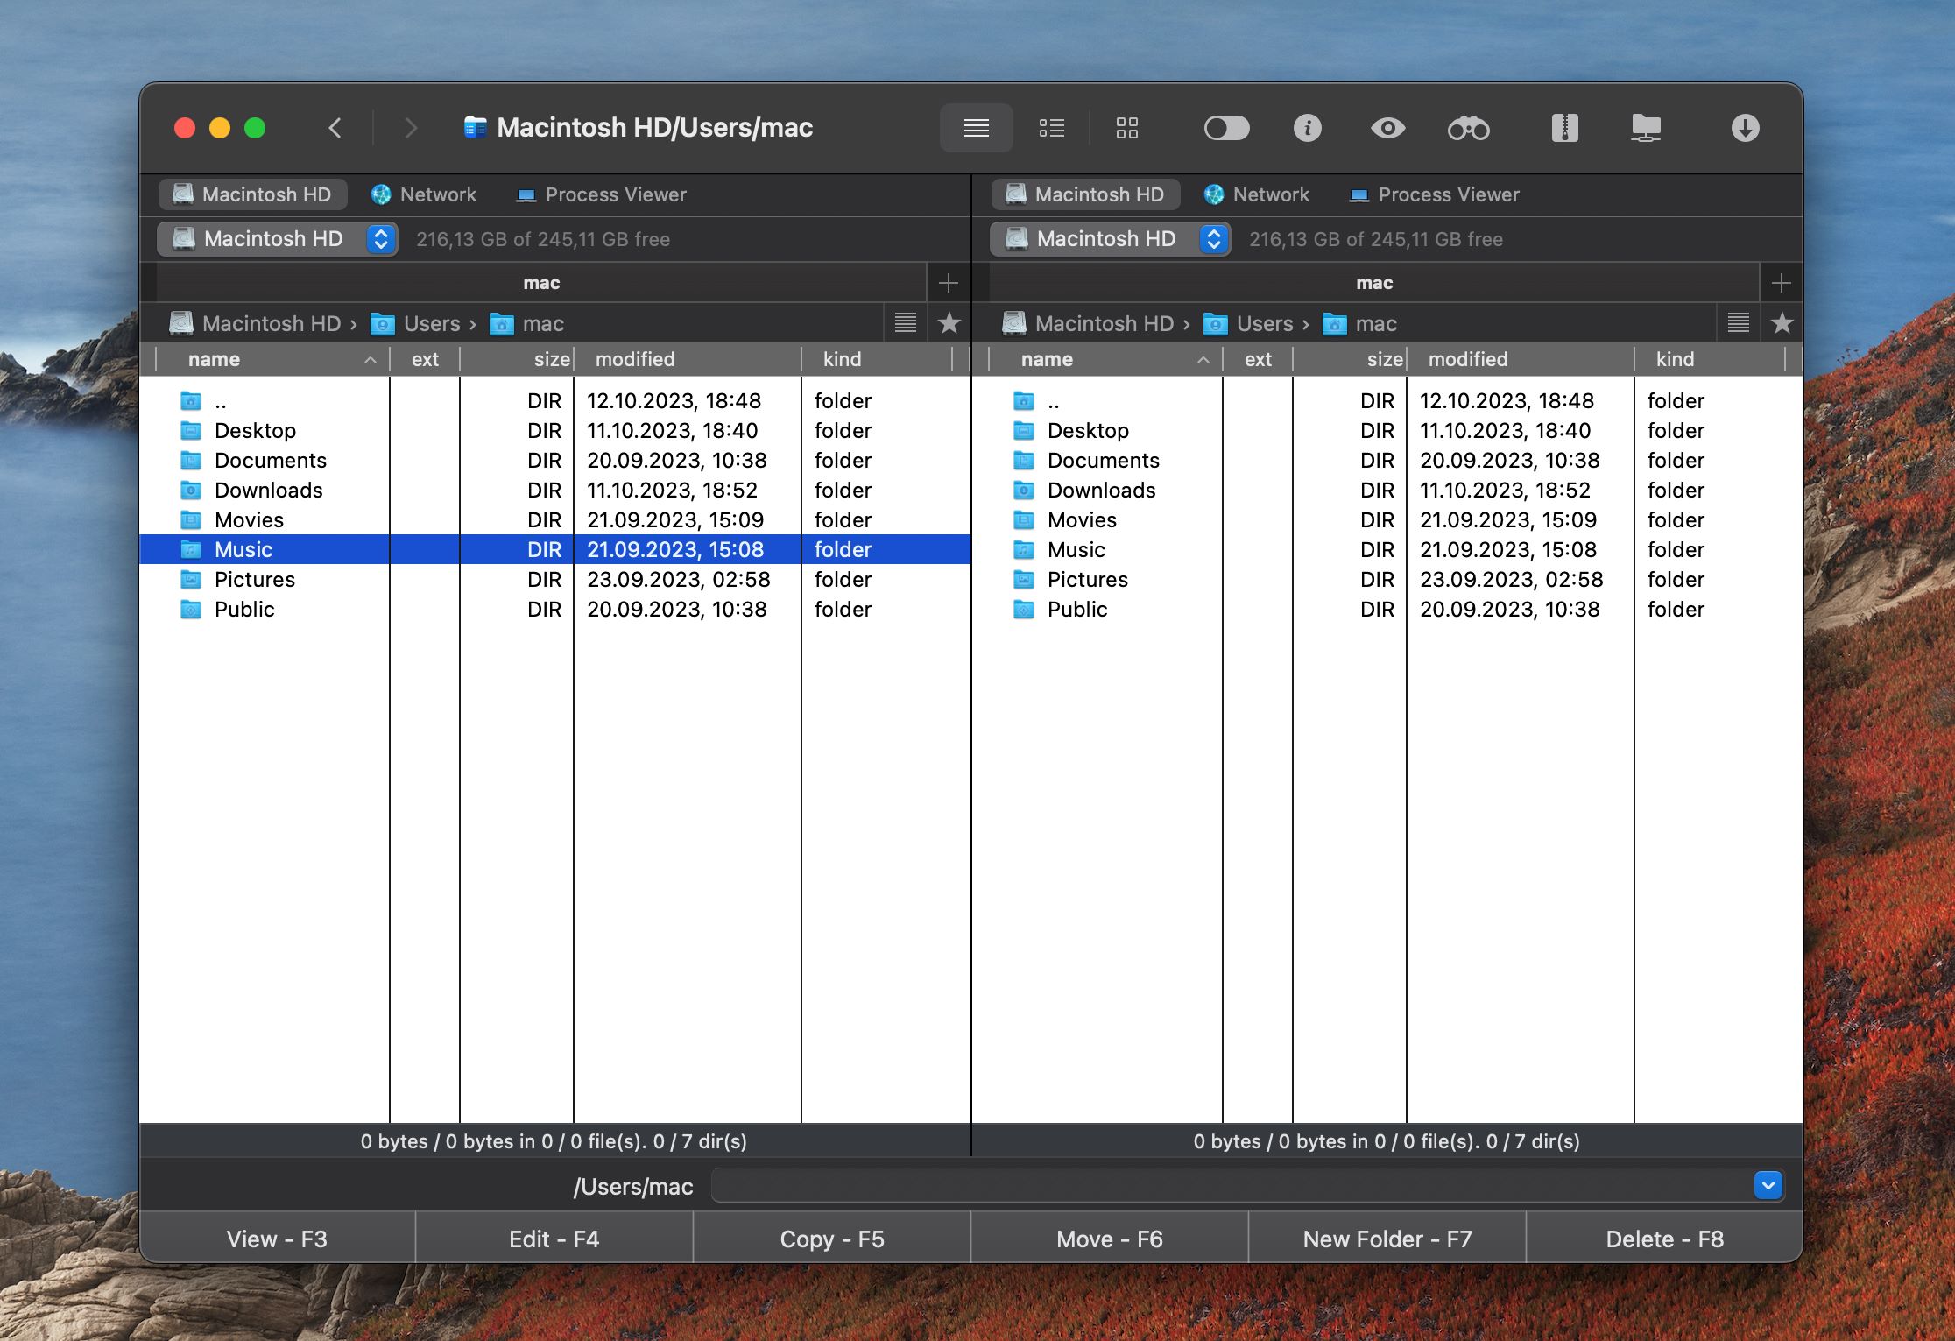
Task: Click the download arrow icon
Action: point(1746,128)
